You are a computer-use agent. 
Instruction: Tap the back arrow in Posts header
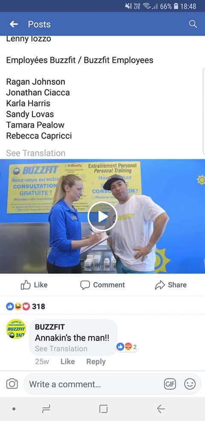coord(14,24)
